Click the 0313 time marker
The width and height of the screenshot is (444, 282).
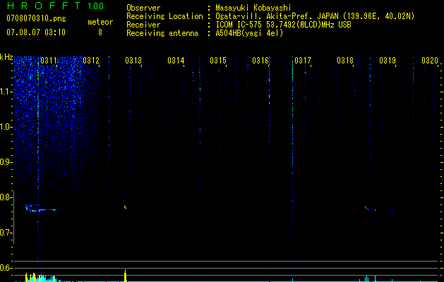[x=133, y=61]
